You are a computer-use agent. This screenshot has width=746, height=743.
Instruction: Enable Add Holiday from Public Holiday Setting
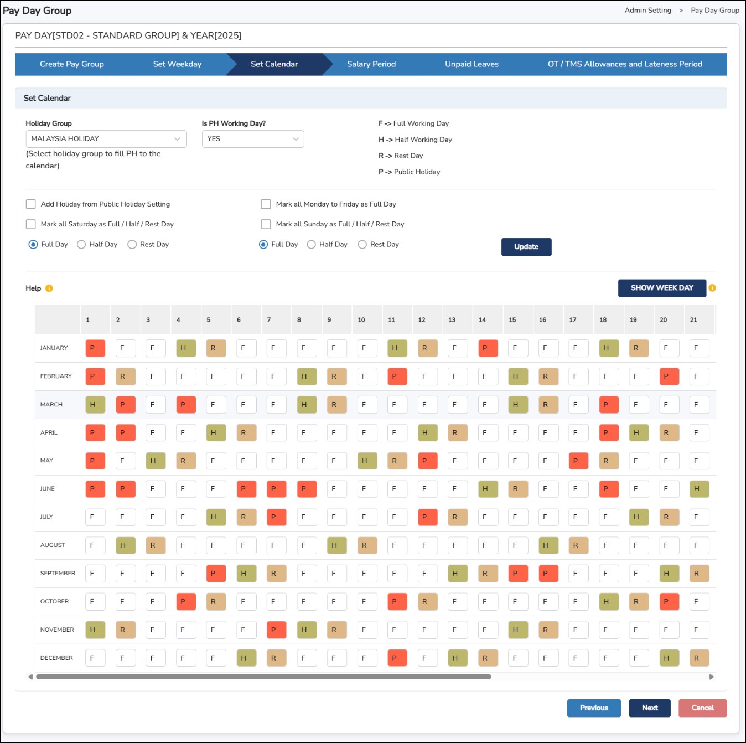click(31, 204)
